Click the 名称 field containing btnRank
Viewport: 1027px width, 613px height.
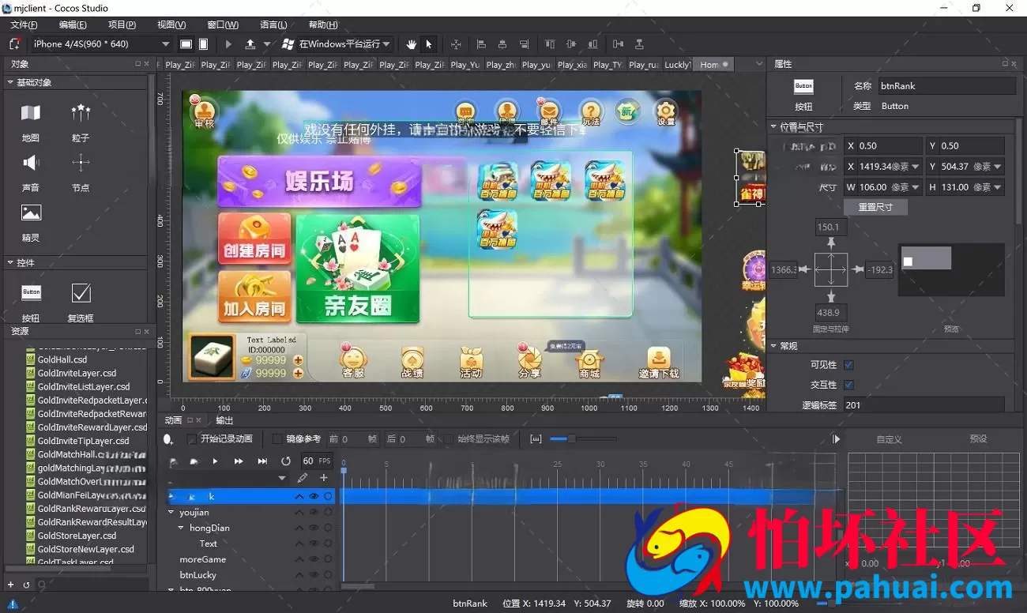pyautogui.click(x=946, y=86)
